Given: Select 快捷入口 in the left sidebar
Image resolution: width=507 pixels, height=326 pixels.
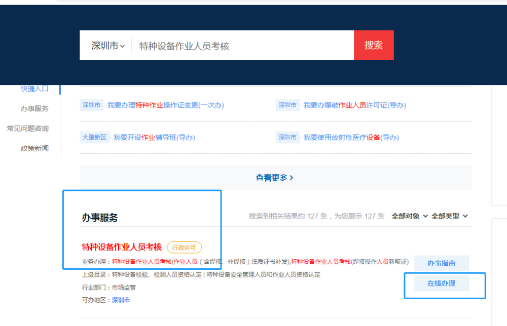Looking at the screenshot, I should click(x=34, y=89).
